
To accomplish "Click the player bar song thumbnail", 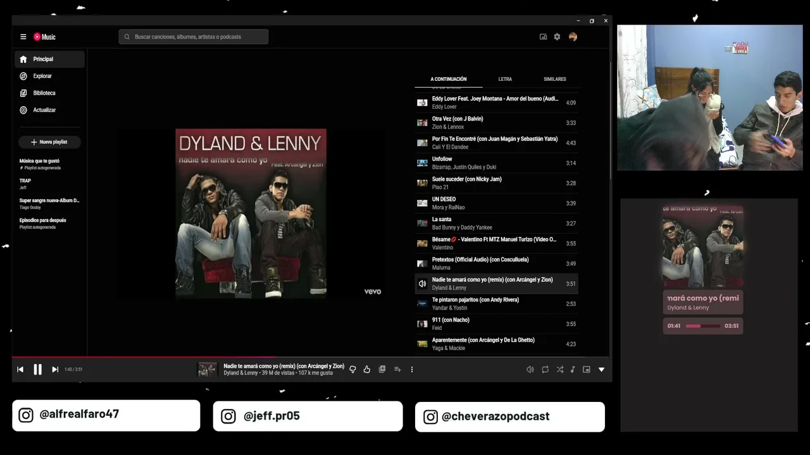I will [x=208, y=370].
